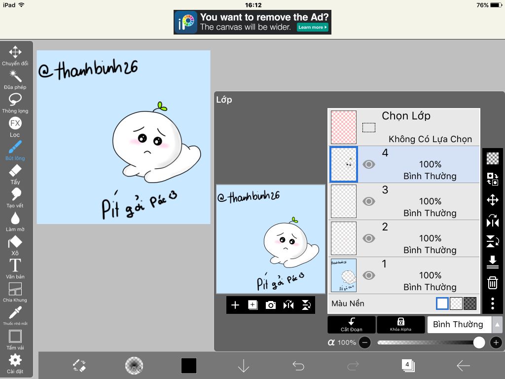Flip layer horizontally in bottom black bar
Screen dimensions: 505x379
pos(288,305)
